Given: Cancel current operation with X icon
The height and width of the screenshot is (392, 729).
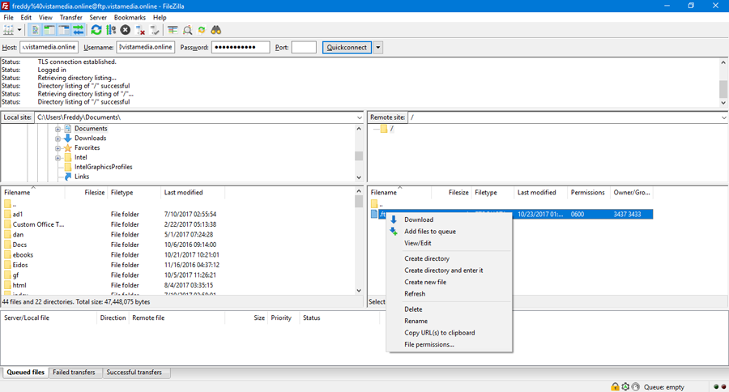Looking at the screenshot, I should [x=125, y=30].
